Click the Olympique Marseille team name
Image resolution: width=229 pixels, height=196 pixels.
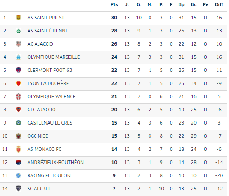pyautogui.click(x=54, y=57)
